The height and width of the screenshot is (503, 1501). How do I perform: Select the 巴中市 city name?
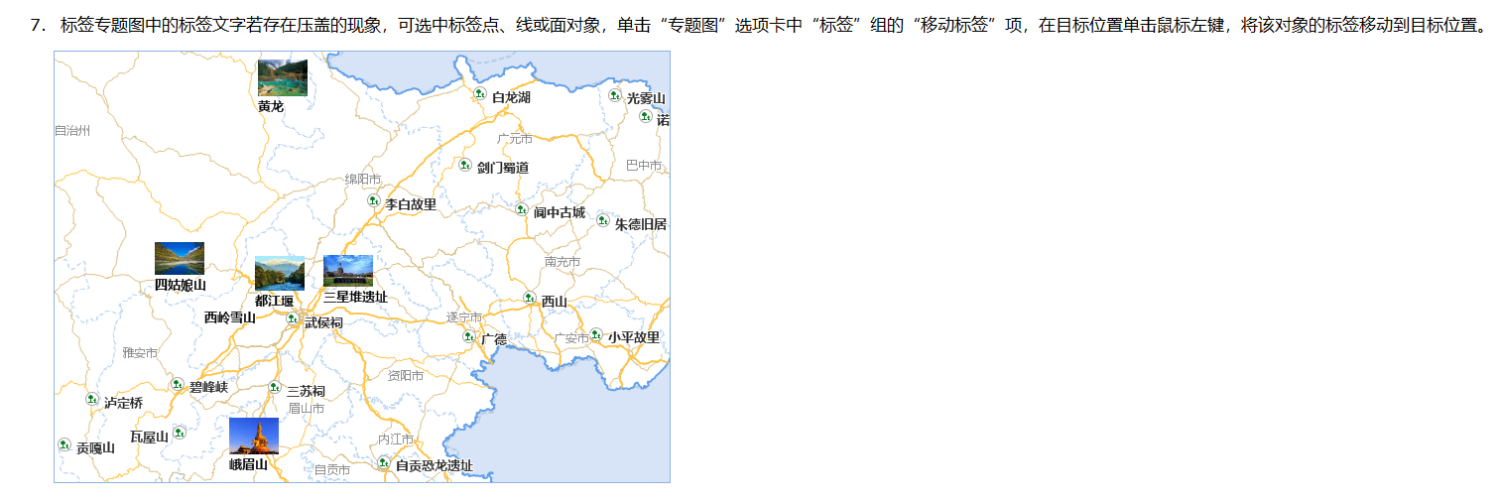coord(644,165)
